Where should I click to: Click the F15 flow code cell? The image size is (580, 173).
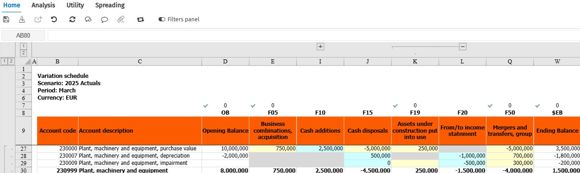click(367, 113)
